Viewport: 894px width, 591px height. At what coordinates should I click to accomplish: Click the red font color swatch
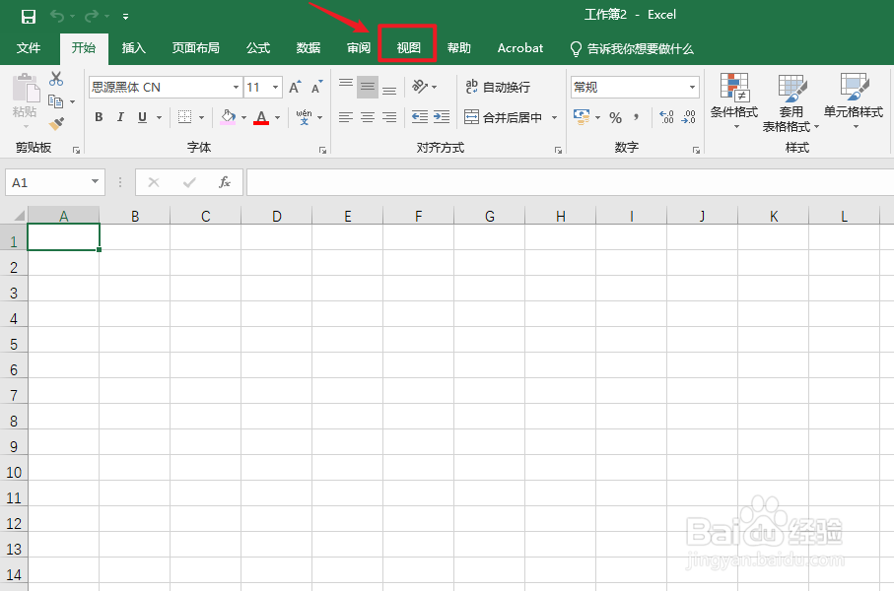tap(262, 117)
